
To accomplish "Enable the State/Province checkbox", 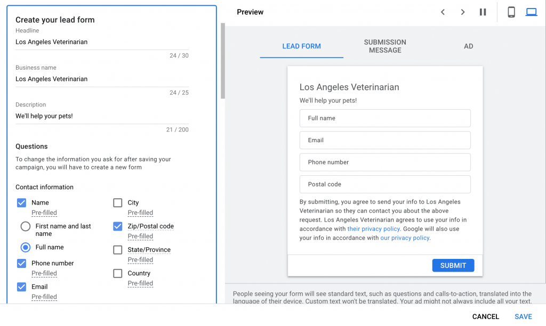I will point(118,250).
